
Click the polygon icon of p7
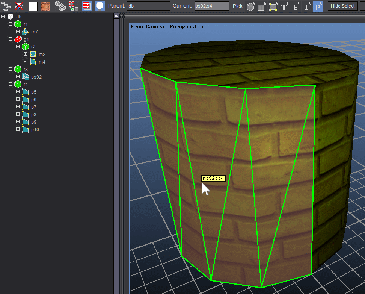tap(26, 107)
